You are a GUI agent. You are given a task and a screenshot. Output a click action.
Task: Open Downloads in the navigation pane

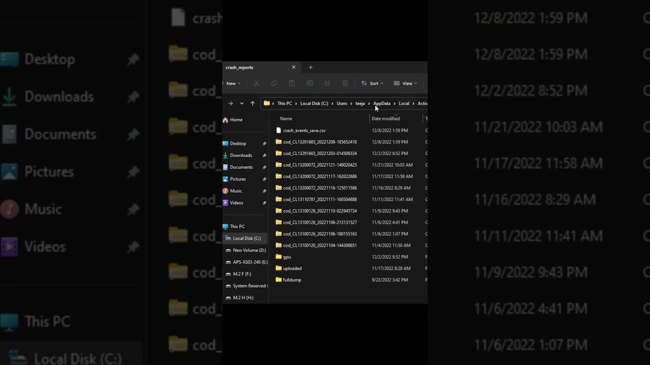[241, 155]
